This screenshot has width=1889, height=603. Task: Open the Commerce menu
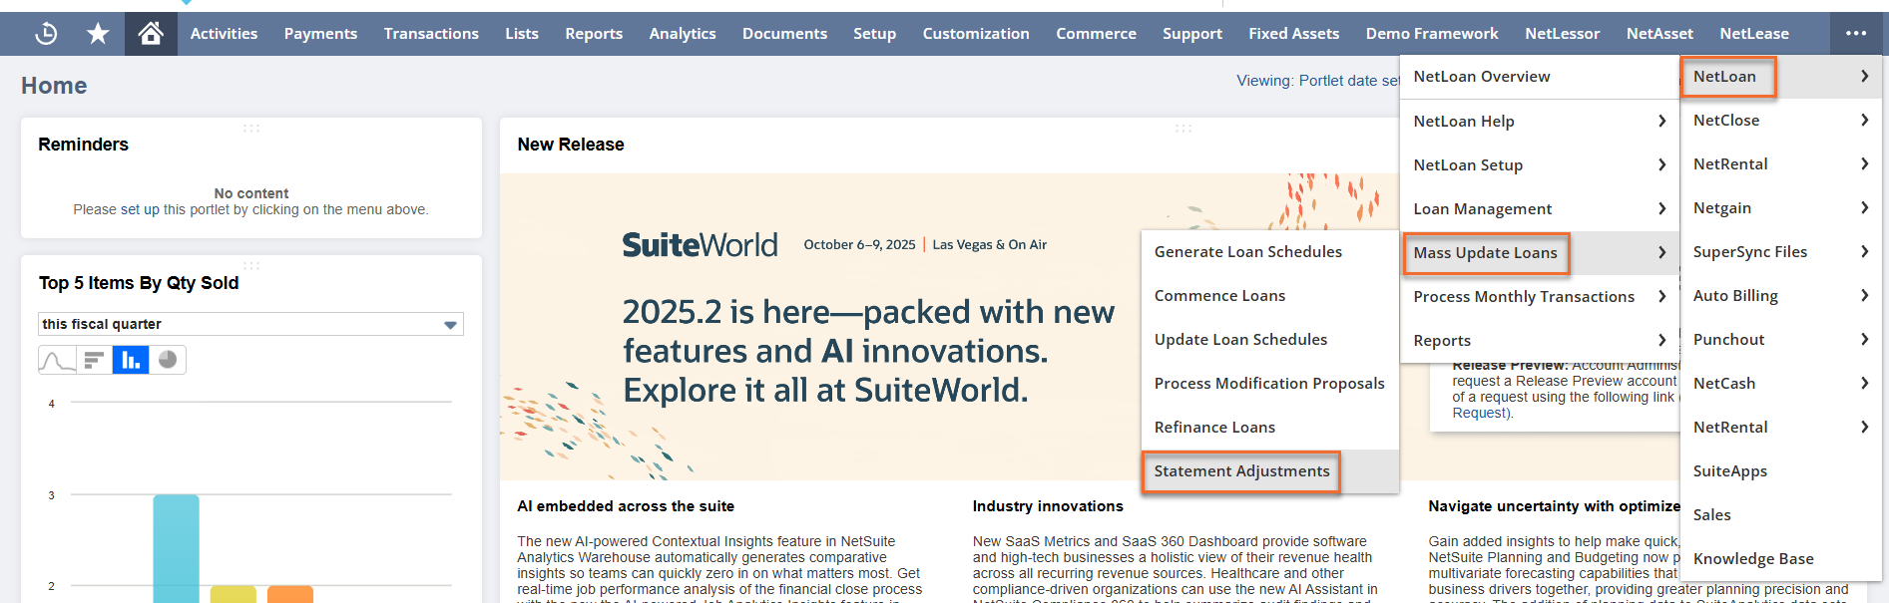(1096, 34)
